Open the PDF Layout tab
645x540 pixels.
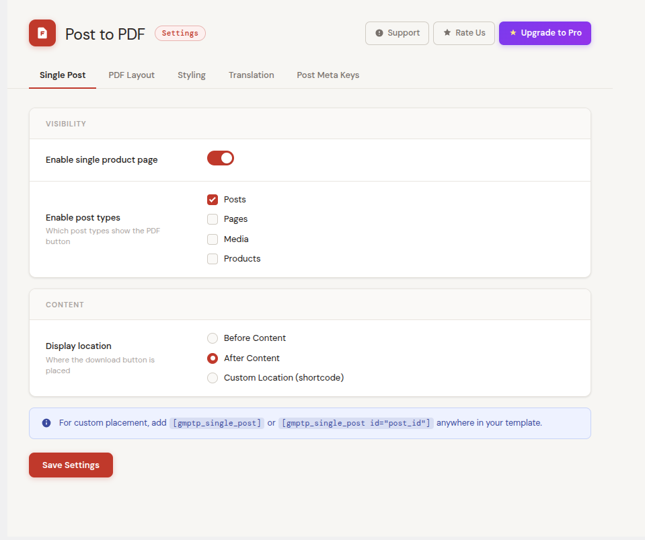[x=132, y=75]
